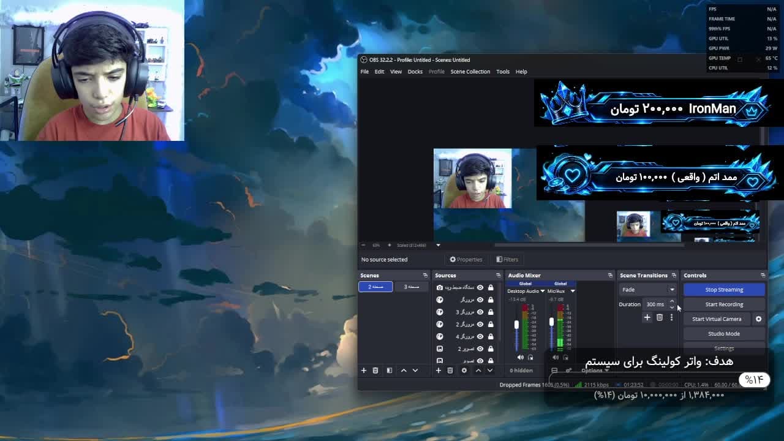The height and width of the screenshot is (441, 784).
Task: Open the Mic/Aux dropdown arrow
Action: pyautogui.click(x=572, y=291)
